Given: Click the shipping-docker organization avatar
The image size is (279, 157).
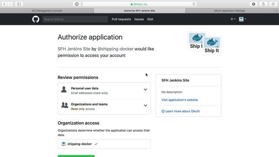Looking at the screenshot, I should (x=64, y=144).
